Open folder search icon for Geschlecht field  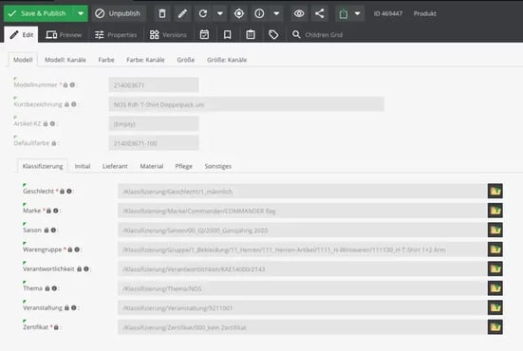[x=495, y=192]
